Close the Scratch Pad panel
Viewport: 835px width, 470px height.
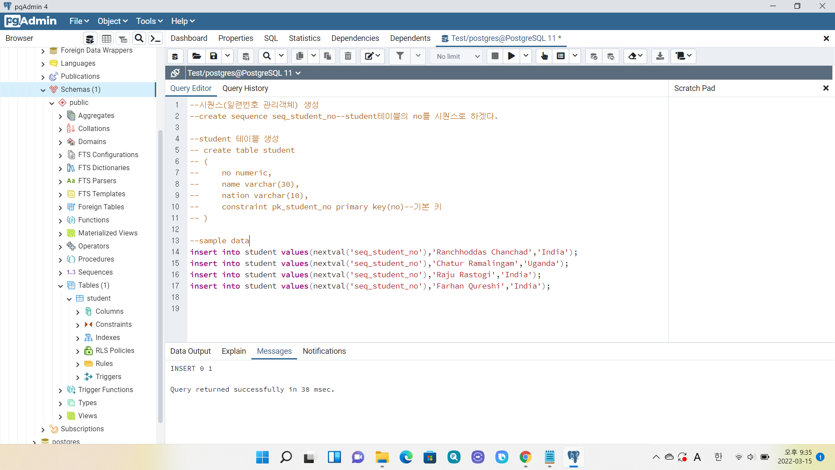coord(825,88)
